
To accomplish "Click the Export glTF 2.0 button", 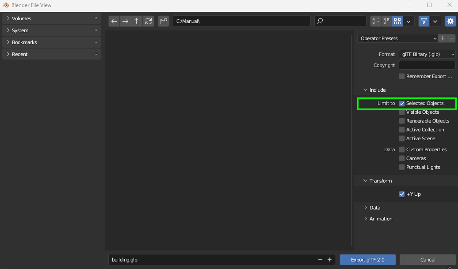I will tap(367, 260).
